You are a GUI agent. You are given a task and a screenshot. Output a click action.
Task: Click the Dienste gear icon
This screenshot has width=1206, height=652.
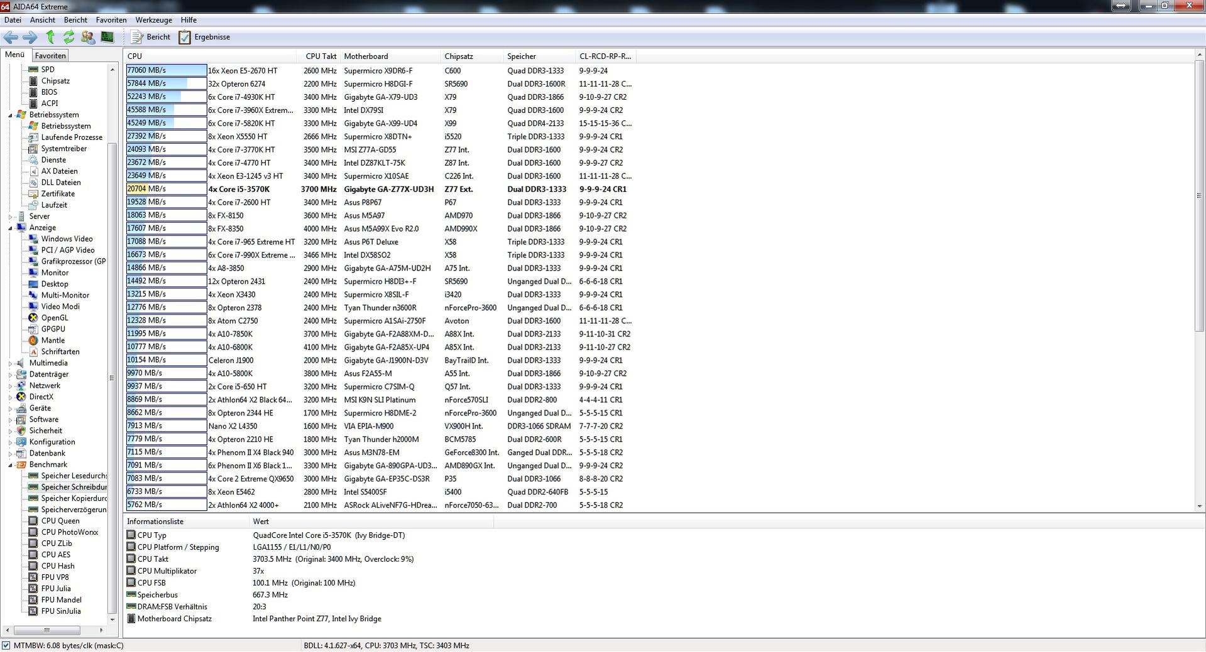coord(33,160)
